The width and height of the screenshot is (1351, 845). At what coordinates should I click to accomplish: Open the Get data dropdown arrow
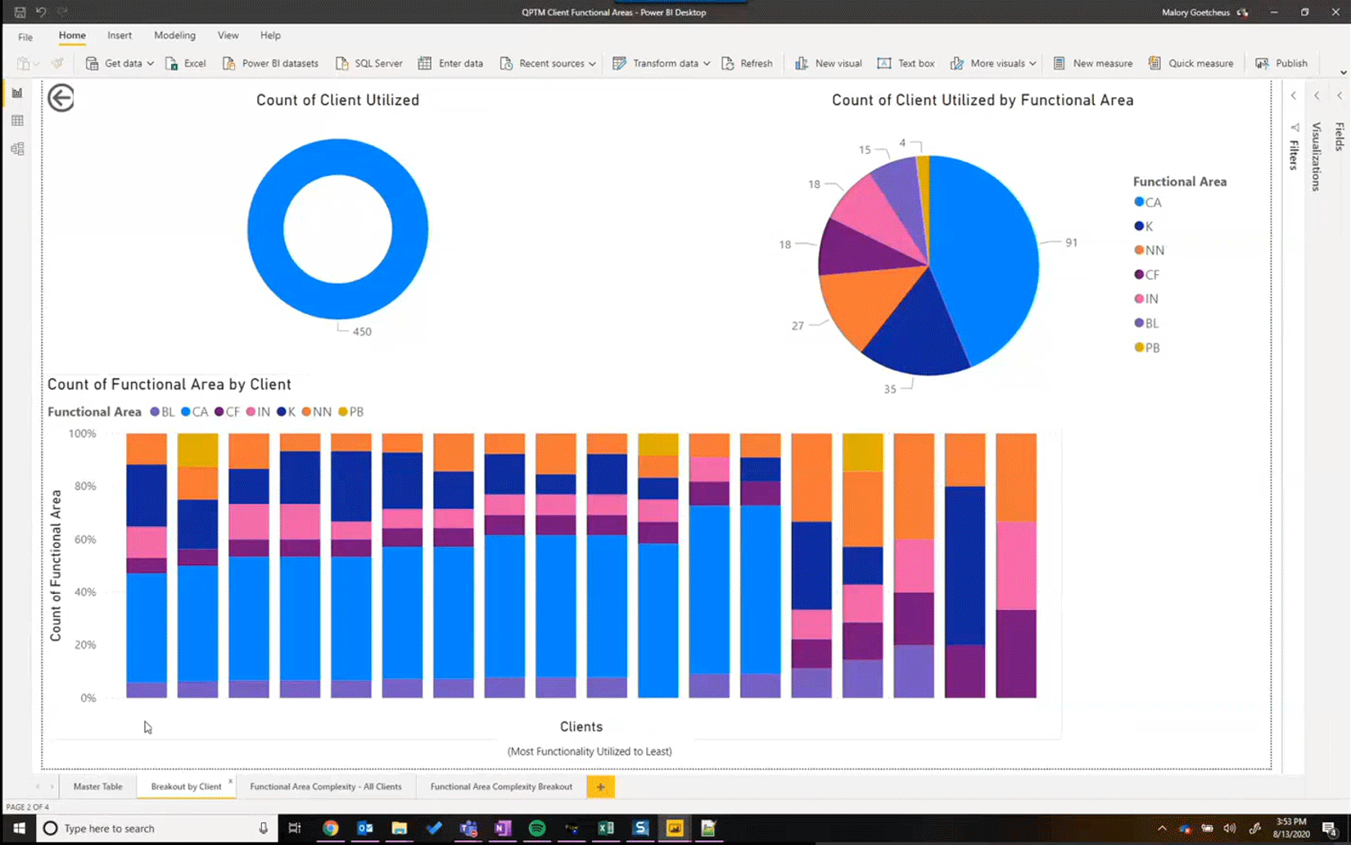(151, 63)
